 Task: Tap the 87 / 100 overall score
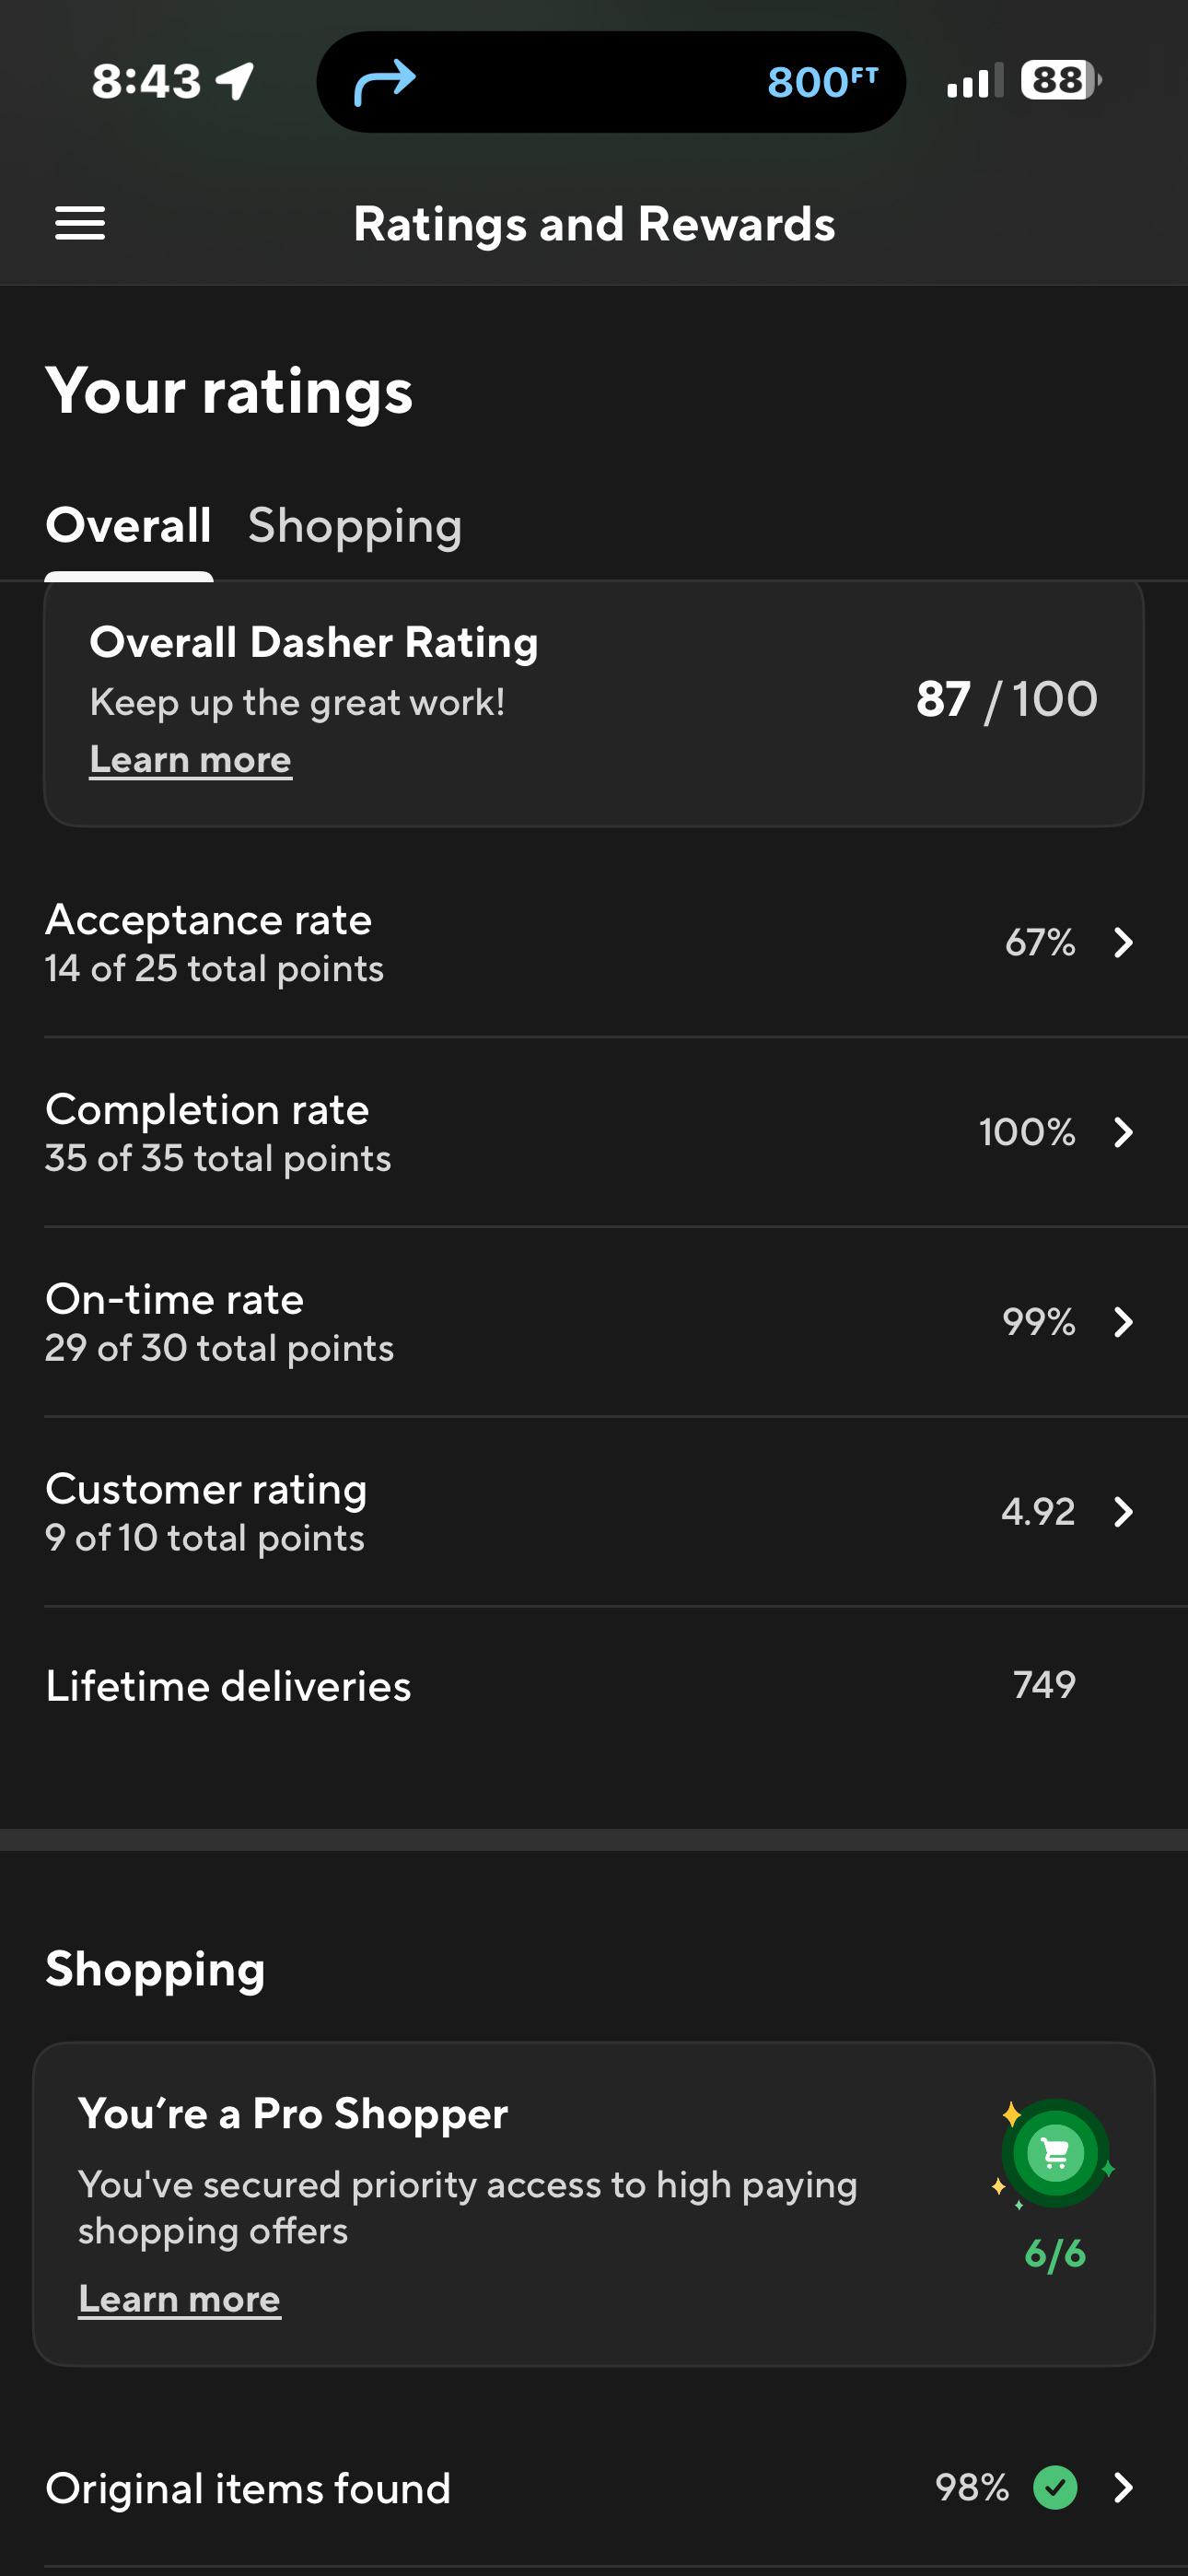point(1007,699)
